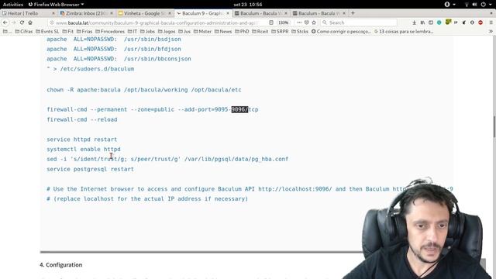The height and width of the screenshot is (279, 496).
Task: Click the '4. Configuration' heading
Action: [x=61, y=265]
